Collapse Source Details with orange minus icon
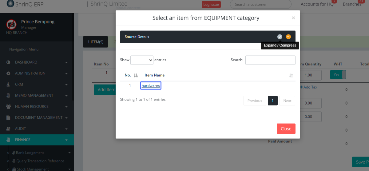 coord(288,37)
